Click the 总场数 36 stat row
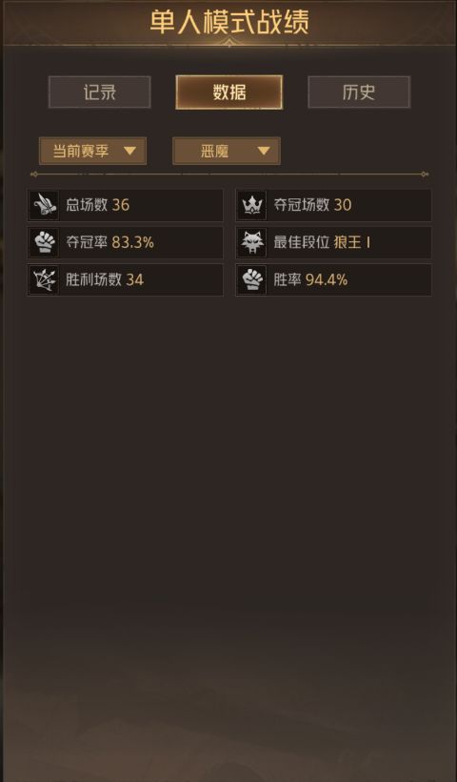Viewport: 457px width, 782px height. pos(125,205)
